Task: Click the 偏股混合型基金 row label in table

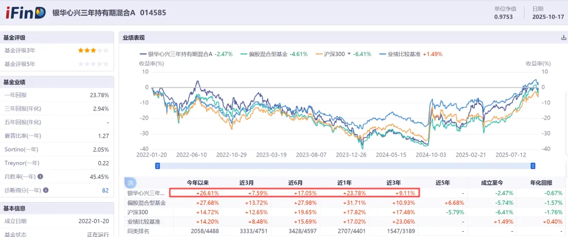Action: [146, 203]
